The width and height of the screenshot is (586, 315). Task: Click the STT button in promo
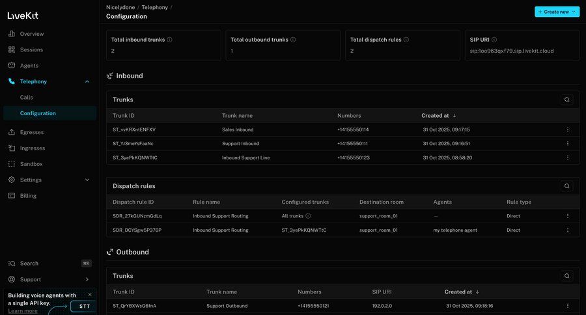coord(85,307)
